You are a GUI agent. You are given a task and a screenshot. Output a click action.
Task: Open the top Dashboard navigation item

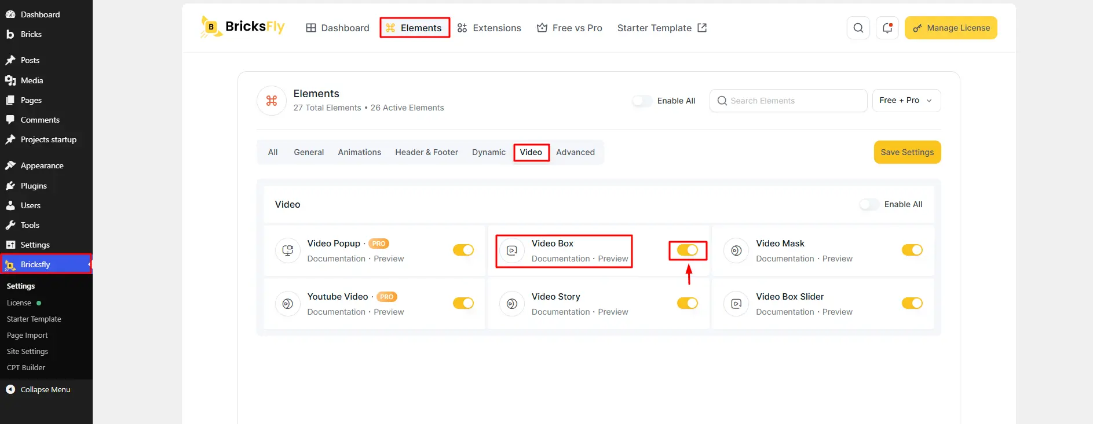click(x=338, y=28)
